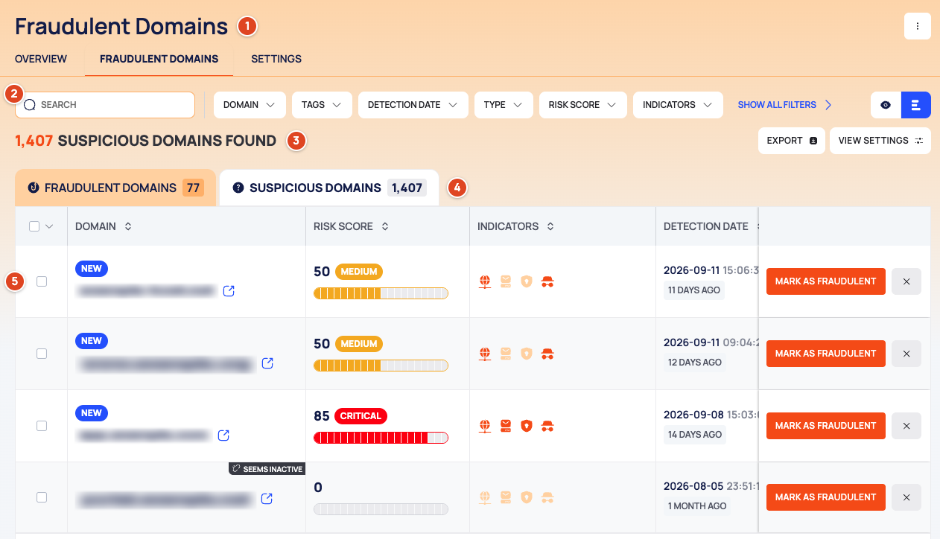940x539 pixels.
Task: Open the three-dot page options menu
Action: [x=918, y=26]
